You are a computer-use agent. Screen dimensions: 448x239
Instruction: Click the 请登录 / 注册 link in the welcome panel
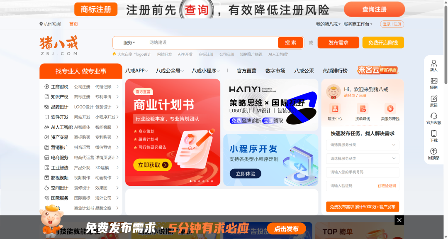[355, 95]
